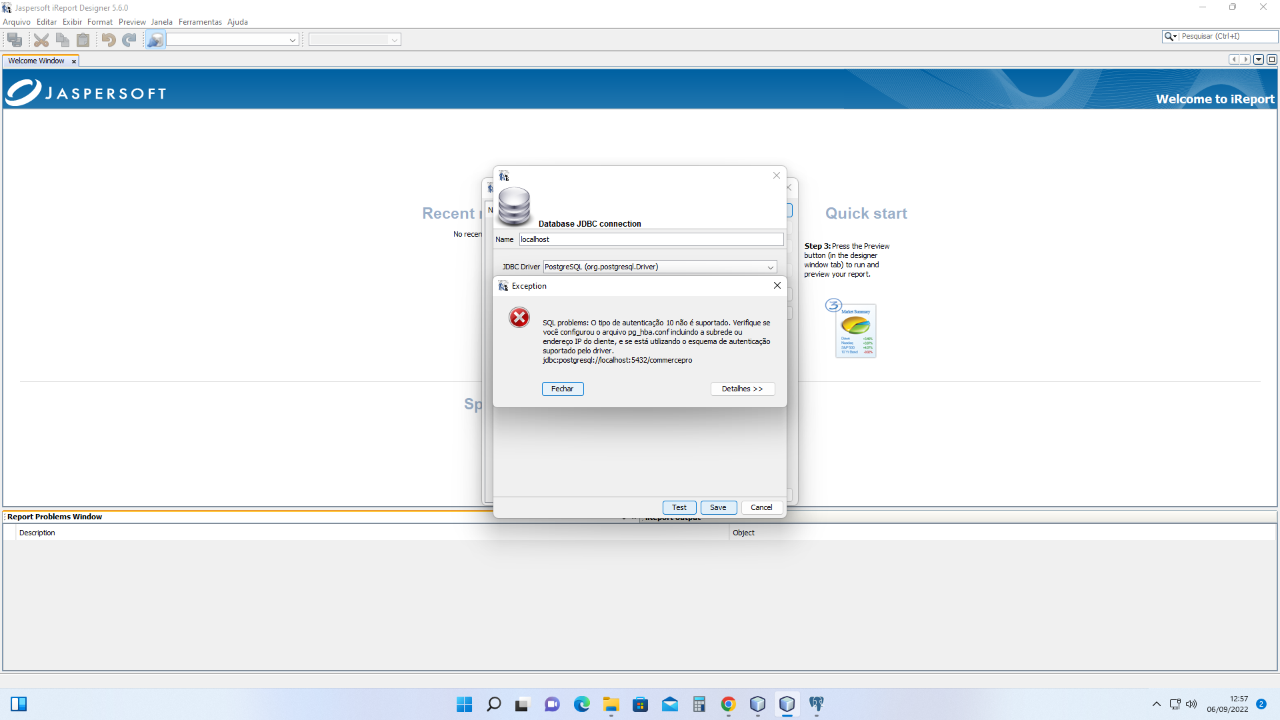The width and height of the screenshot is (1280, 720).
Task: Expand the disabled second toolbar combo box
Action: click(x=395, y=40)
